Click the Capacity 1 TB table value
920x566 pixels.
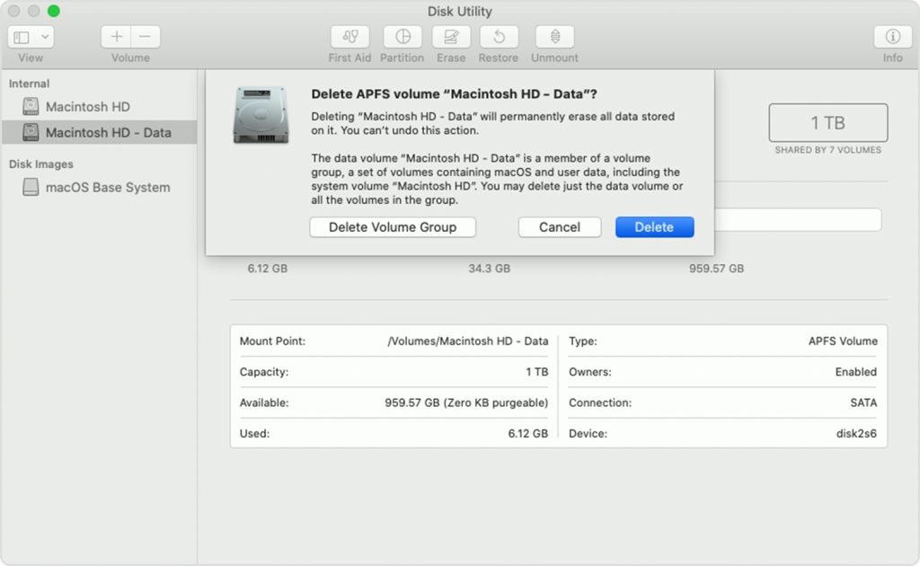pos(536,372)
